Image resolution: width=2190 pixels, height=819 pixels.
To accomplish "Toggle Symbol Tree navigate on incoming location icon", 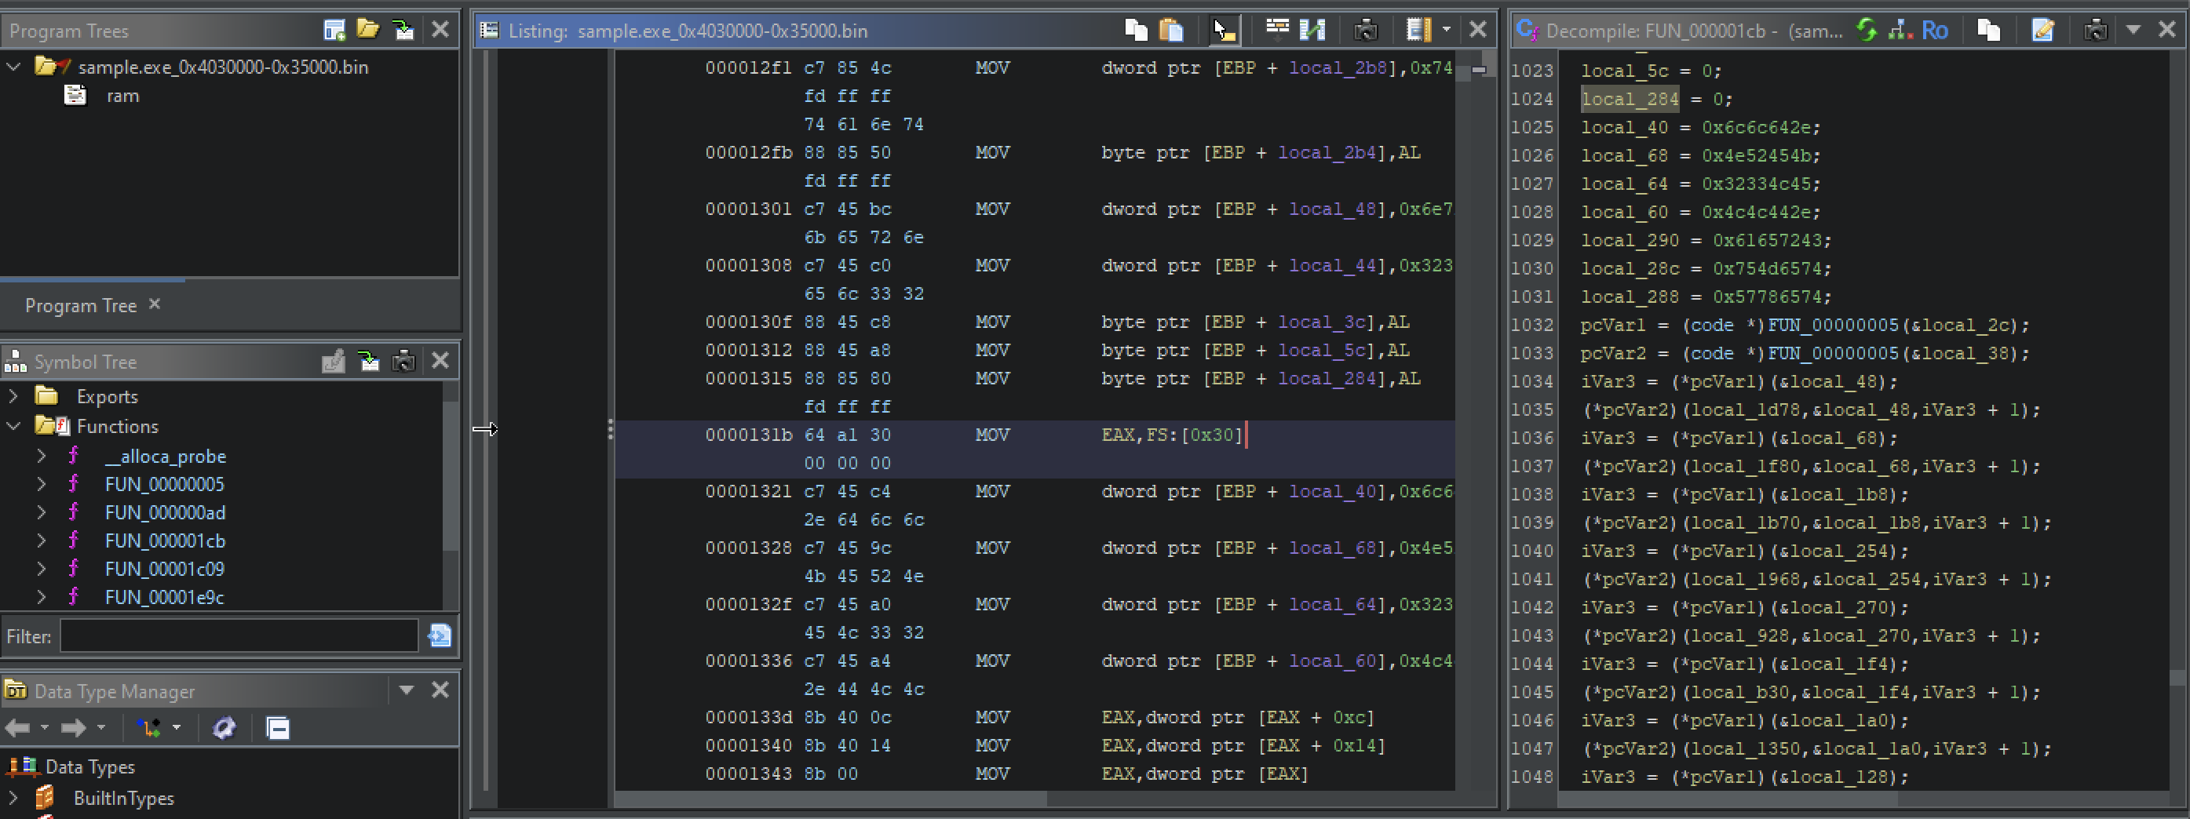I will (369, 361).
